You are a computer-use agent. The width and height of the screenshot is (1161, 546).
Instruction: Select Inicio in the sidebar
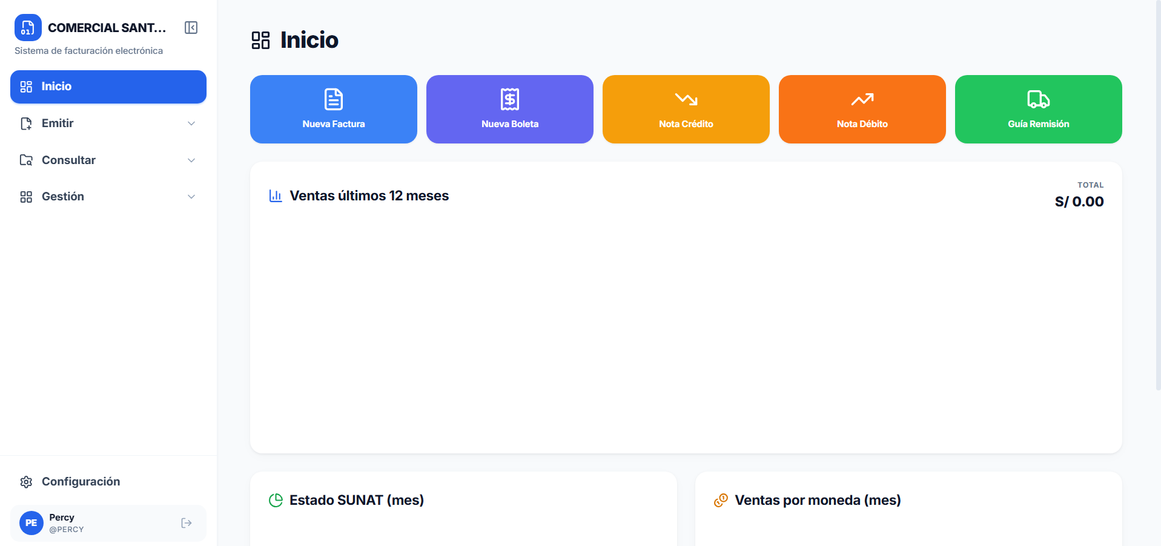(x=108, y=87)
